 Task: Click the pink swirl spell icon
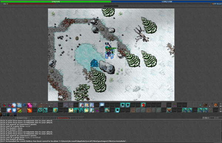click(30, 105)
